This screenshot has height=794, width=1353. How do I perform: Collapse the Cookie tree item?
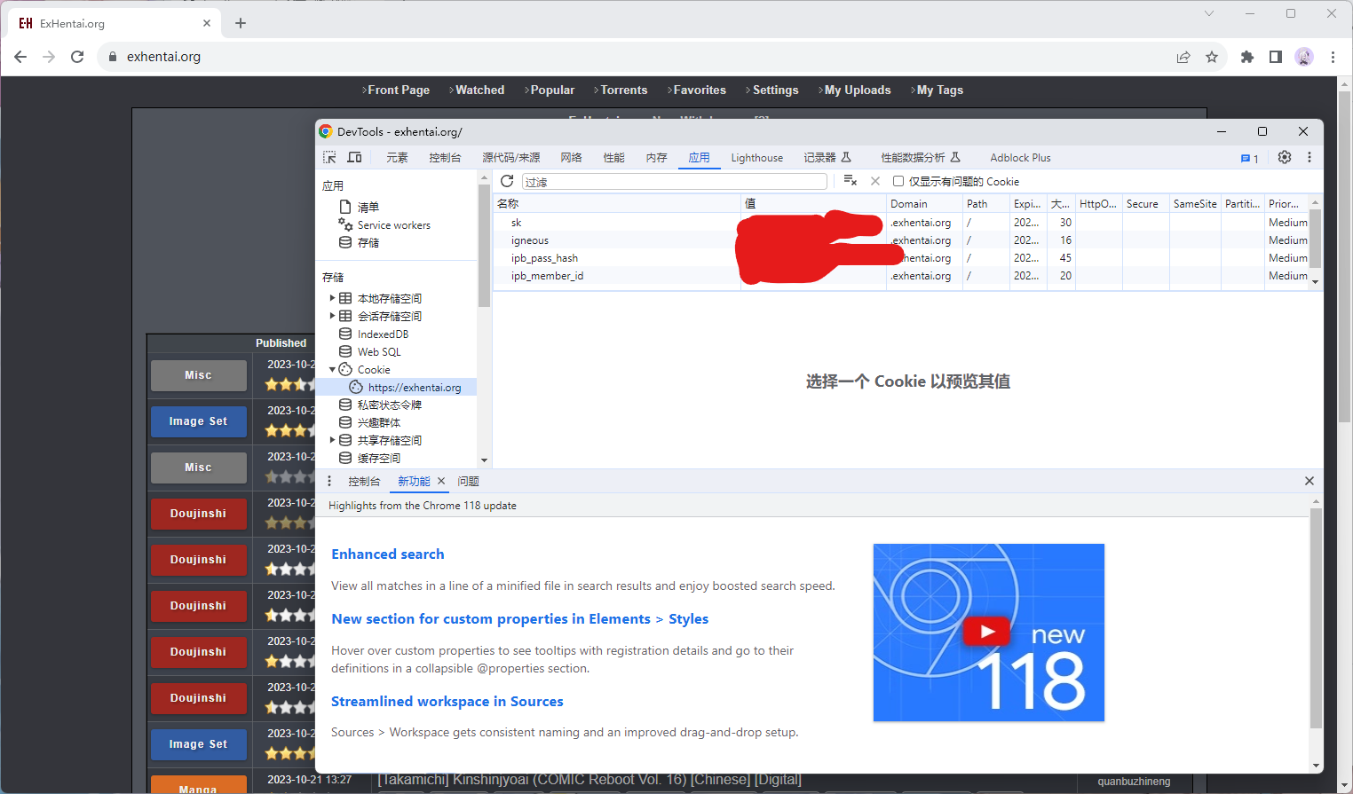333,369
